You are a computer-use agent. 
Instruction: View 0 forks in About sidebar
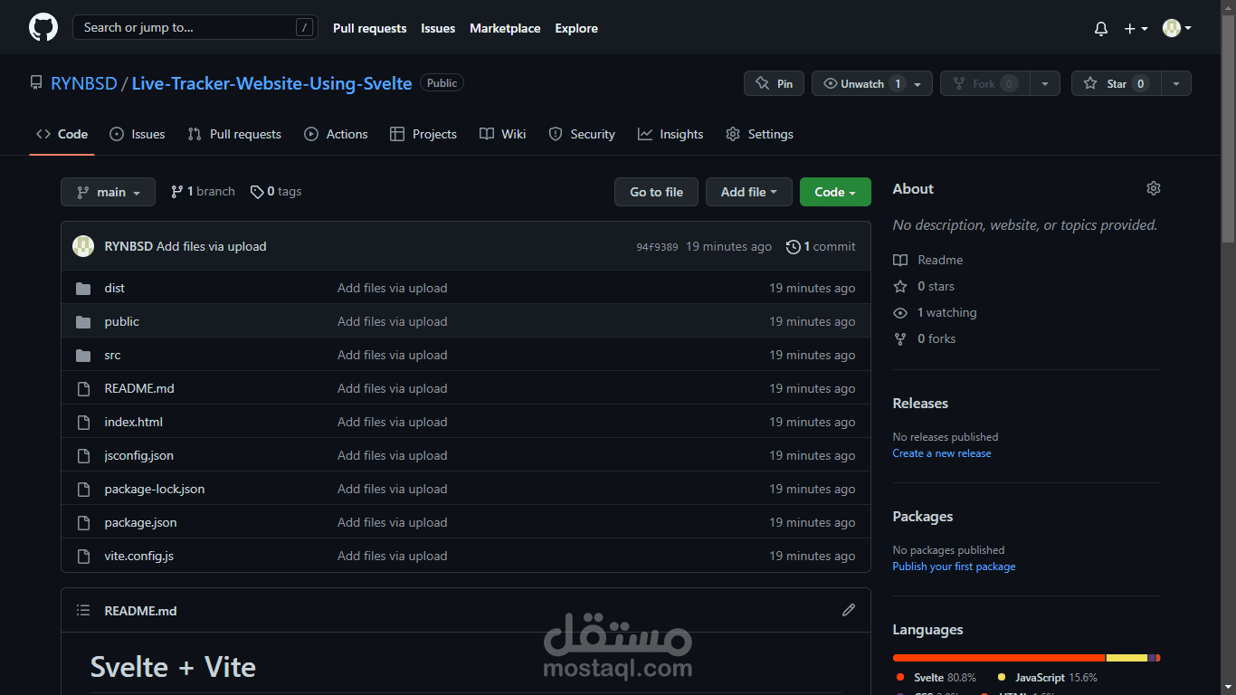[925, 338]
